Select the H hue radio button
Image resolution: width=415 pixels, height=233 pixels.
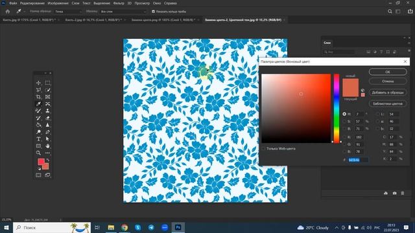tap(344, 114)
